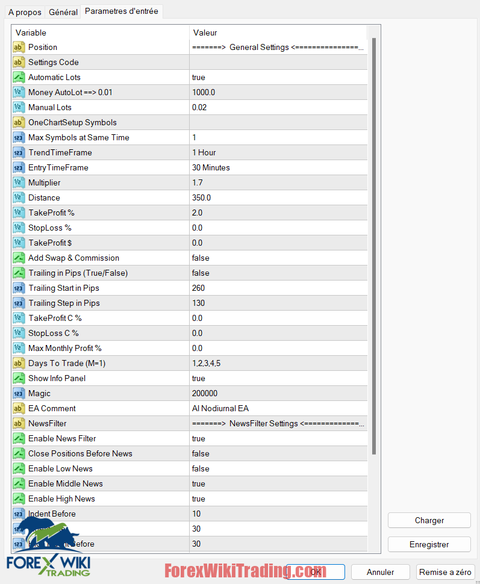Viewport: 480px width, 584px height.
Task: Edit Trailing Start in Pips value 260
Action: pos(278,288)
